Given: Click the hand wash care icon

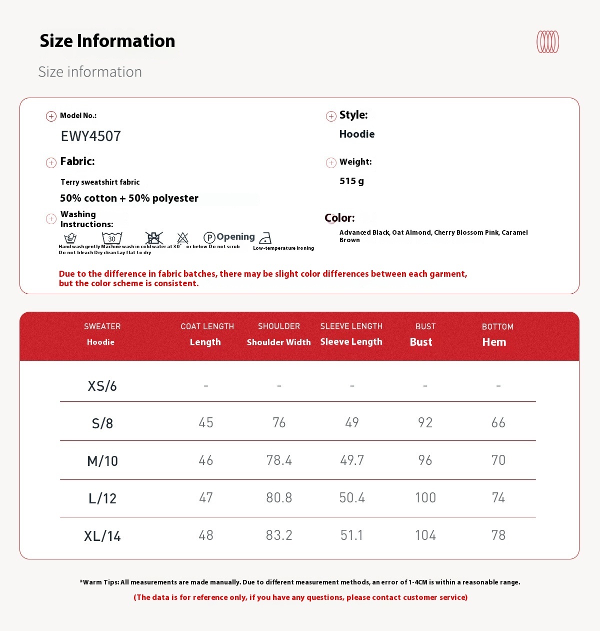Looking at the screenshot, I should click(x=70, y=238).
